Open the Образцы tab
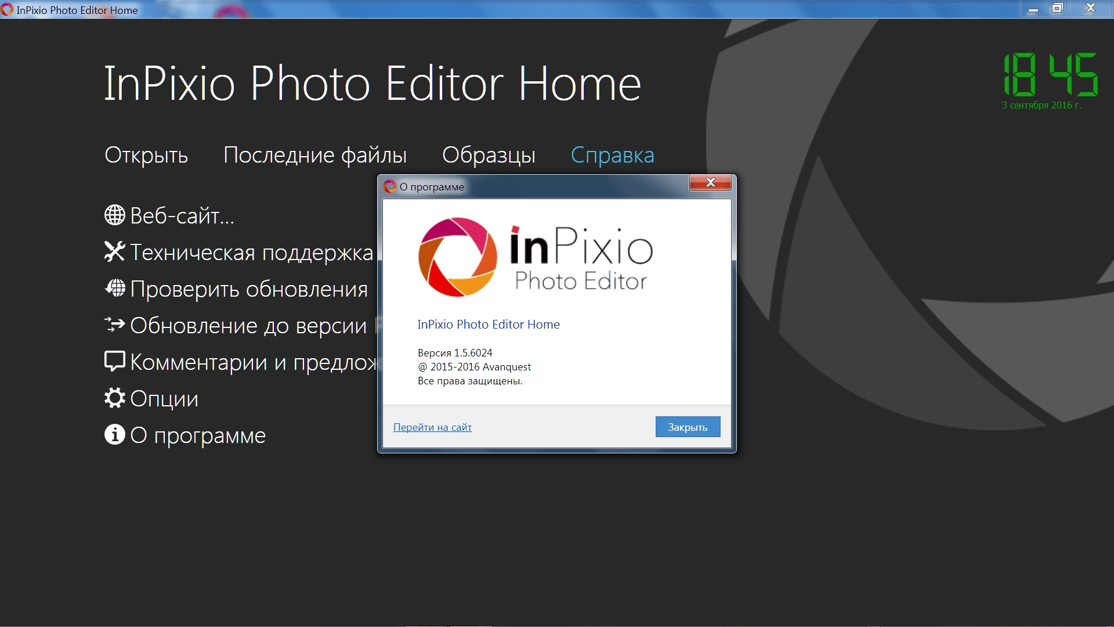Screen dimensions: 1114x627 [x=489, y=155]
